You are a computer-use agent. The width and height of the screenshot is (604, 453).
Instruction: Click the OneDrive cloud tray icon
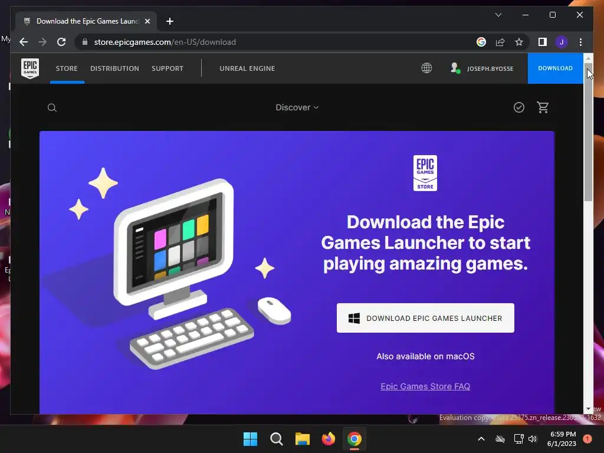point(500,439)
